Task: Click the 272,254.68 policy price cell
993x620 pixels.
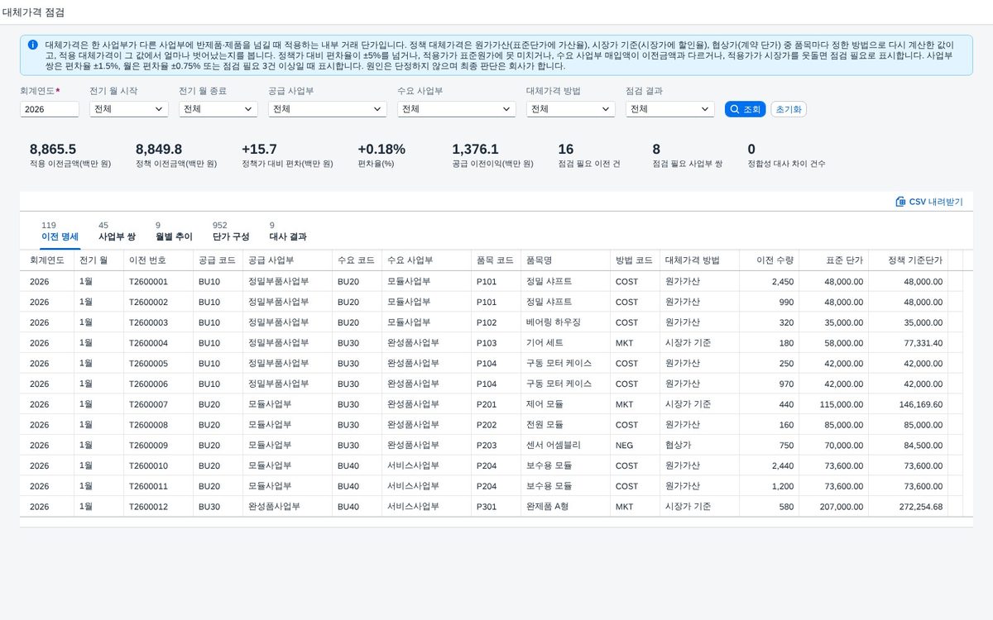Action: click(908, 507)
